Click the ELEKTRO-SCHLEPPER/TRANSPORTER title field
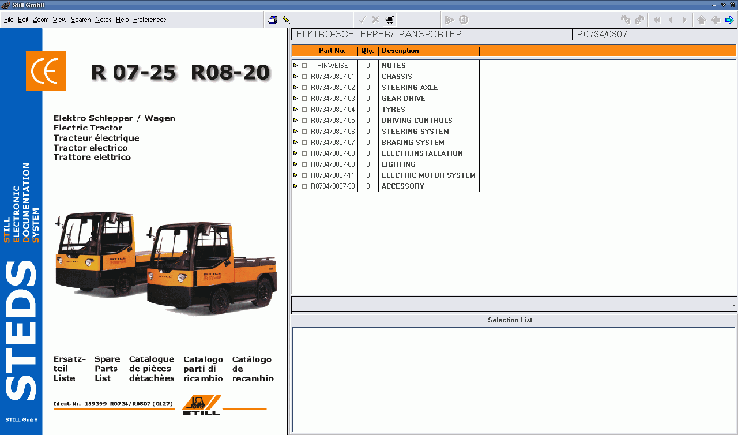This screenshot has width=738, height=435. (432, 35)
